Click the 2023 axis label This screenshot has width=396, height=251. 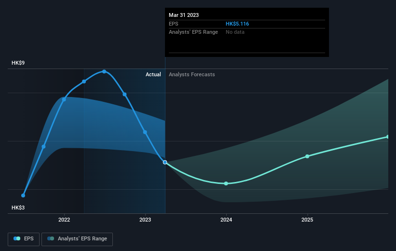(145, 220)
